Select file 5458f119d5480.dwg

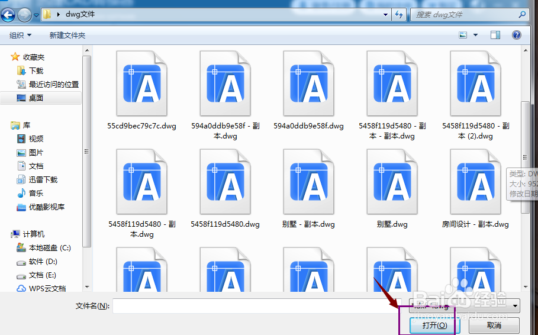tap(225, 189)
